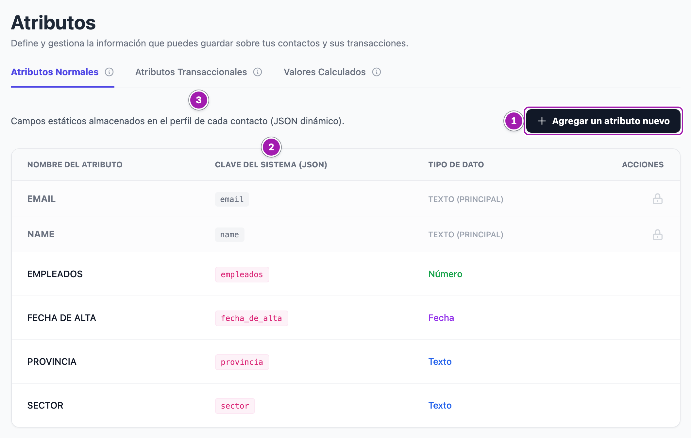
Task: Click the Número data type label
Action: [445, 274]
